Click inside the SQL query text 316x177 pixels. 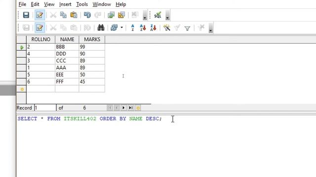89,118
